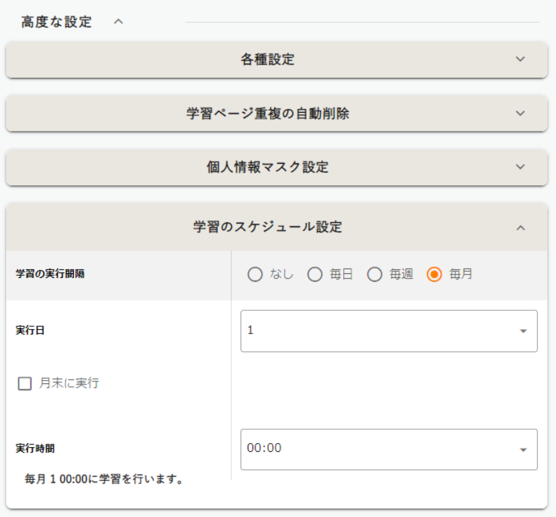Viewport: 556px width, 517px height.
Task: Expand the chevron on 各種設定
Action: tap(520, 59)
